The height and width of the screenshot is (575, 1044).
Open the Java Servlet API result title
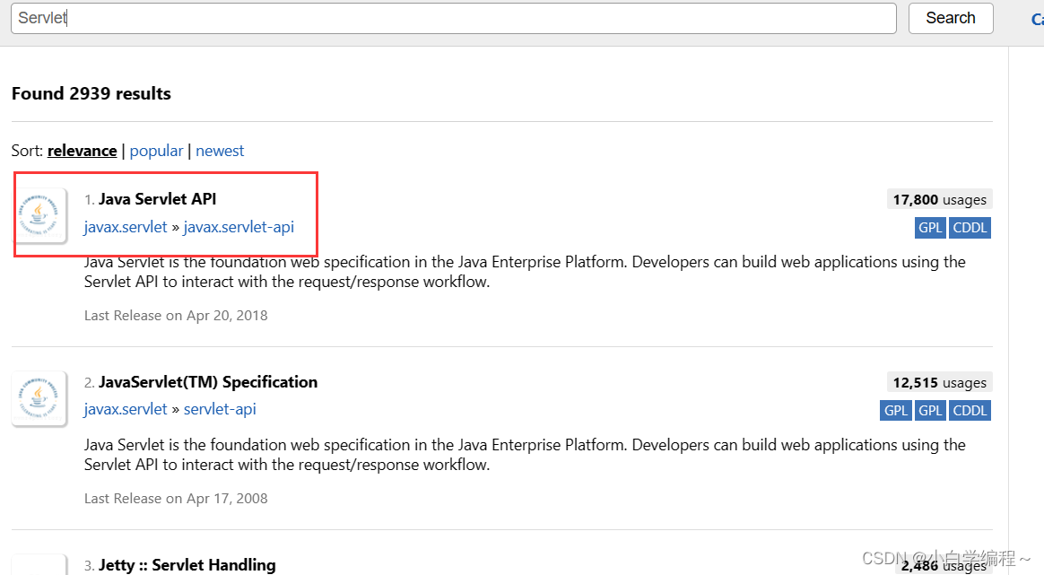point(157,199)
